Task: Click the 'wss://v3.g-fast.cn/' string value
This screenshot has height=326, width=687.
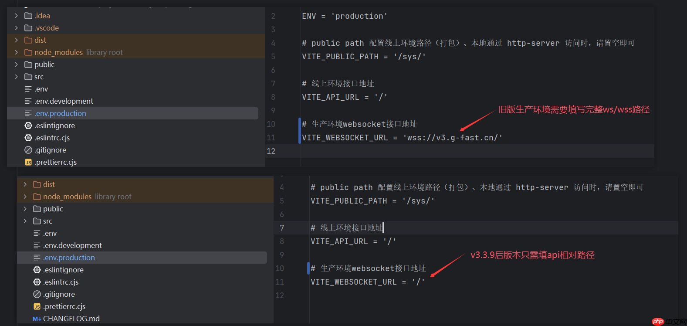Action: [x=453, y=138]
